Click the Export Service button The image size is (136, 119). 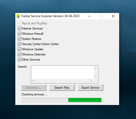click(x=90, y=88)
